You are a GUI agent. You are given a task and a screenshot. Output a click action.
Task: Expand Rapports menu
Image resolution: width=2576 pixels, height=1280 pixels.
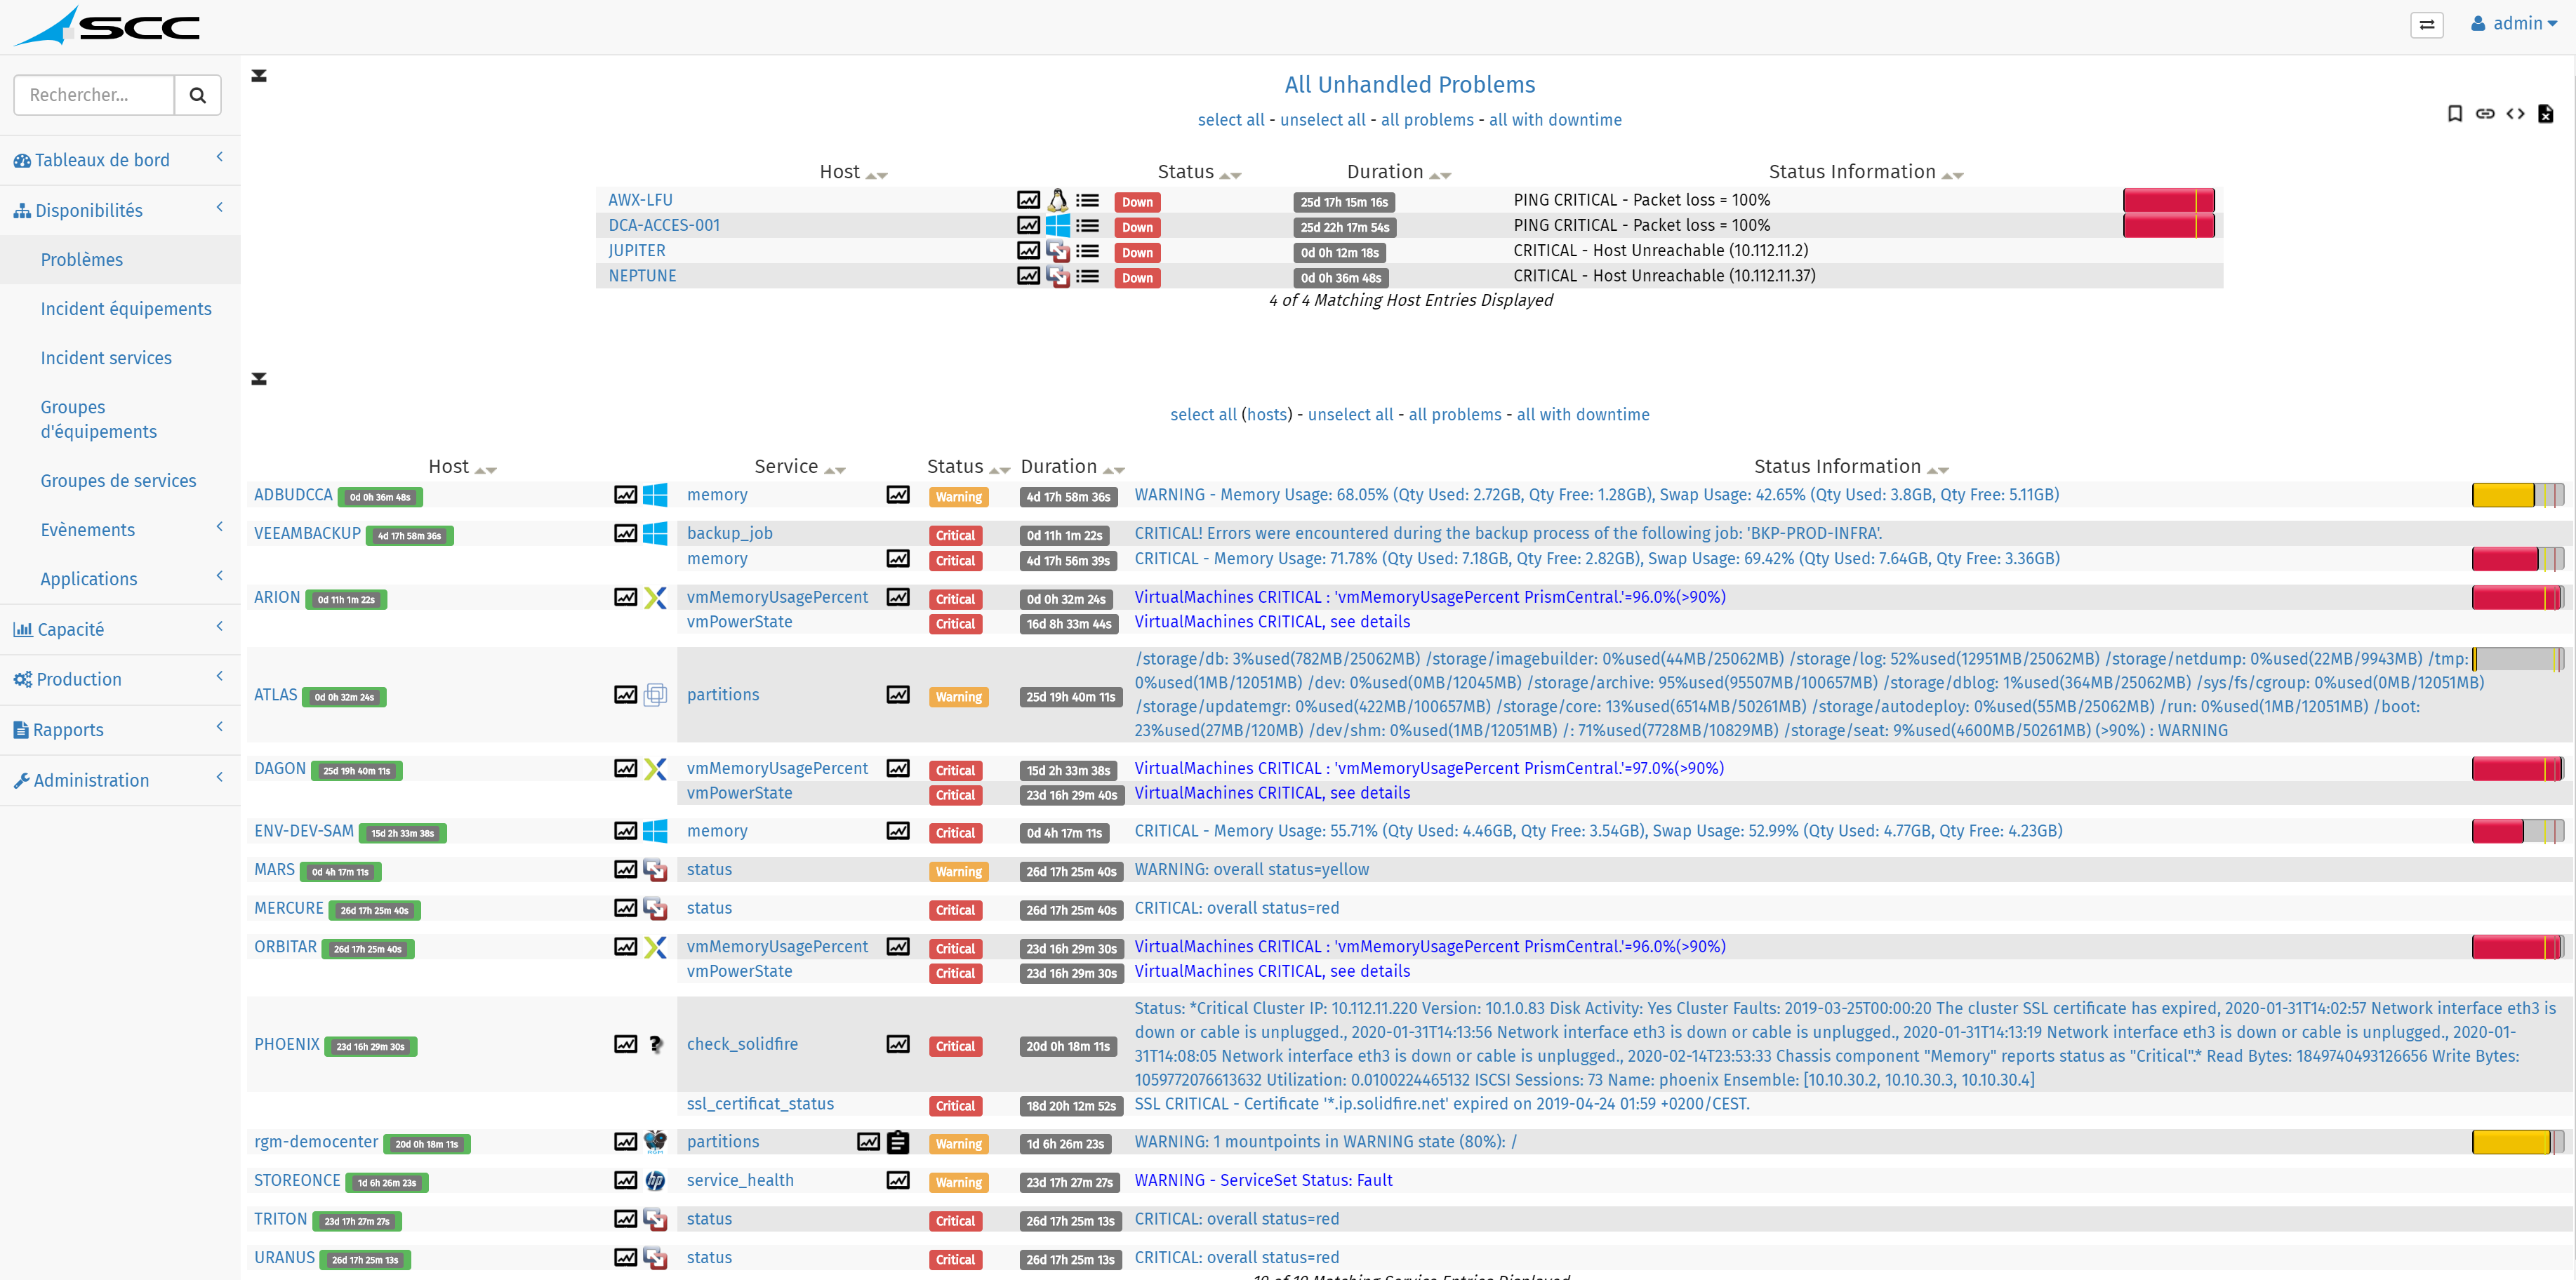point(120,730)
